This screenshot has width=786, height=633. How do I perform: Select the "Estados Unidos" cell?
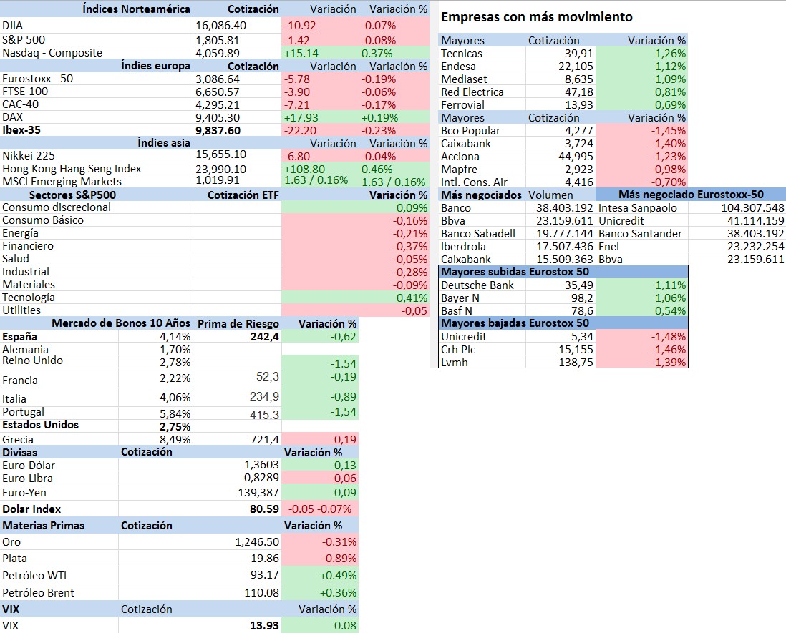click(41, 425)
